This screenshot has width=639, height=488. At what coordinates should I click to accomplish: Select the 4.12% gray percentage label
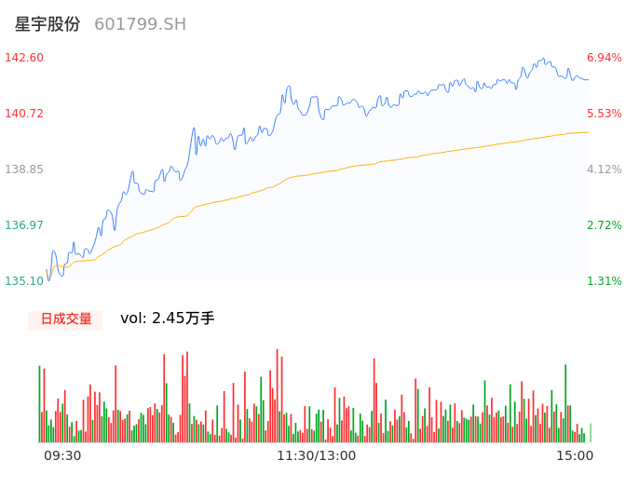tap(604, 169)
